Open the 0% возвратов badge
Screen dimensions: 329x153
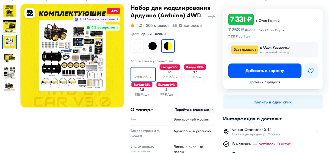(x=102, y=28)
